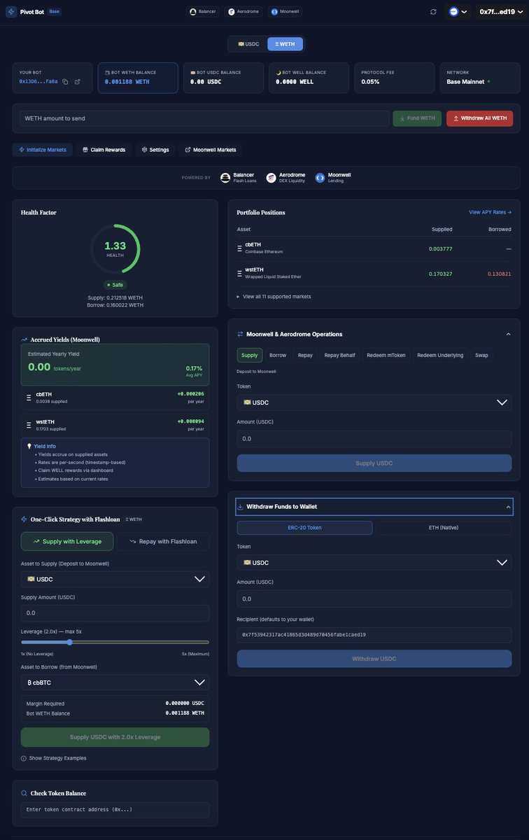Screen dimensions: 529x840
Task: Click the Moonwell Lending logo in Powered By
Action: [320, 178]
